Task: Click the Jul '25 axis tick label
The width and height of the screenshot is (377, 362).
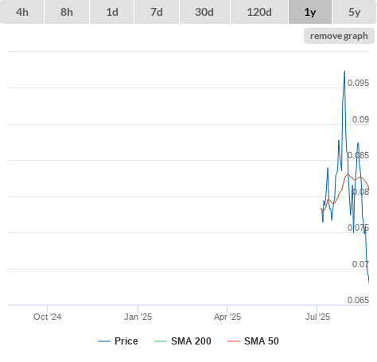Action: (317, 317)
